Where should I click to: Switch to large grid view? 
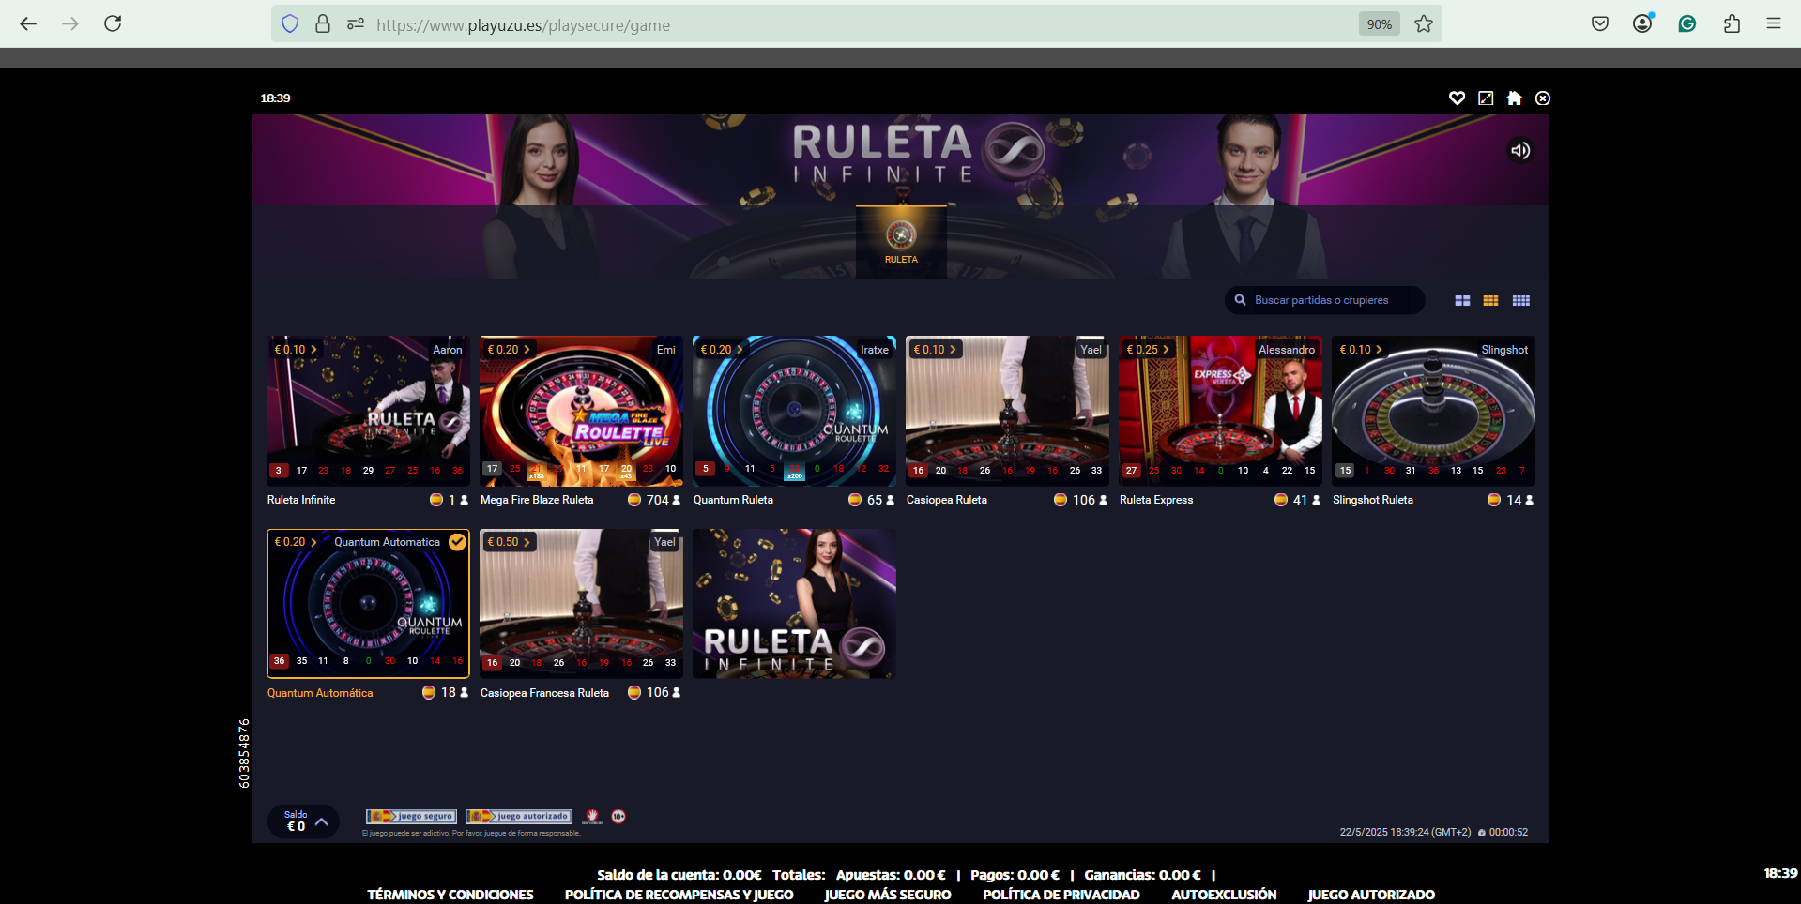coord(1462,300)
